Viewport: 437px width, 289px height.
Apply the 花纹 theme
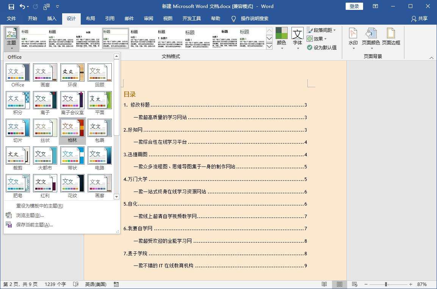(72, 186)
